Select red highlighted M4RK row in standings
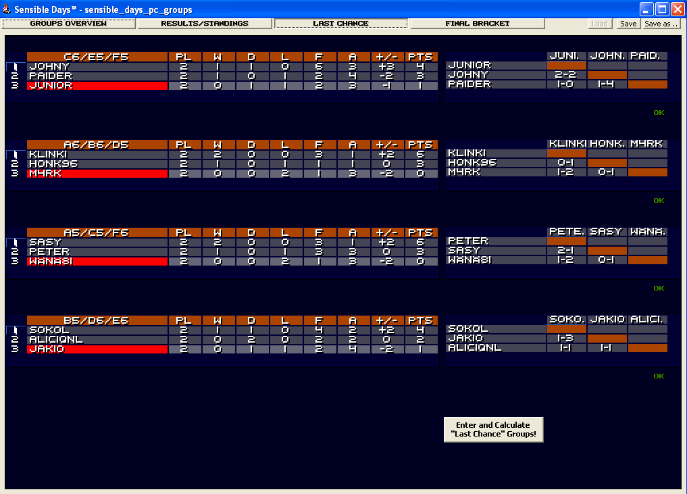Screen dimensions: 687x494 pyautogui.click(x=97, y=174)
